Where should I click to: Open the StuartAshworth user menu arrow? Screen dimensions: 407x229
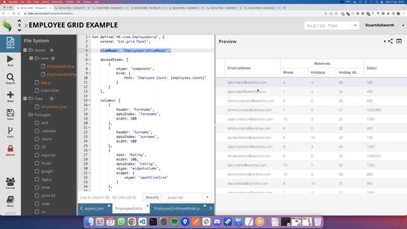pos(403,25)
